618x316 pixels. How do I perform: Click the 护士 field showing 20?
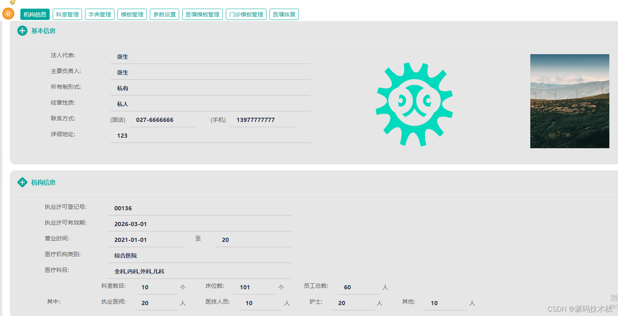(x=353, y=303)
